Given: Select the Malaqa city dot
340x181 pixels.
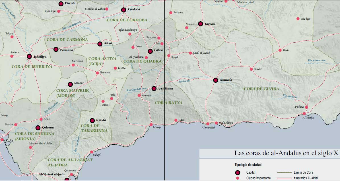Looking at the screenshot, I should (151, 125).
